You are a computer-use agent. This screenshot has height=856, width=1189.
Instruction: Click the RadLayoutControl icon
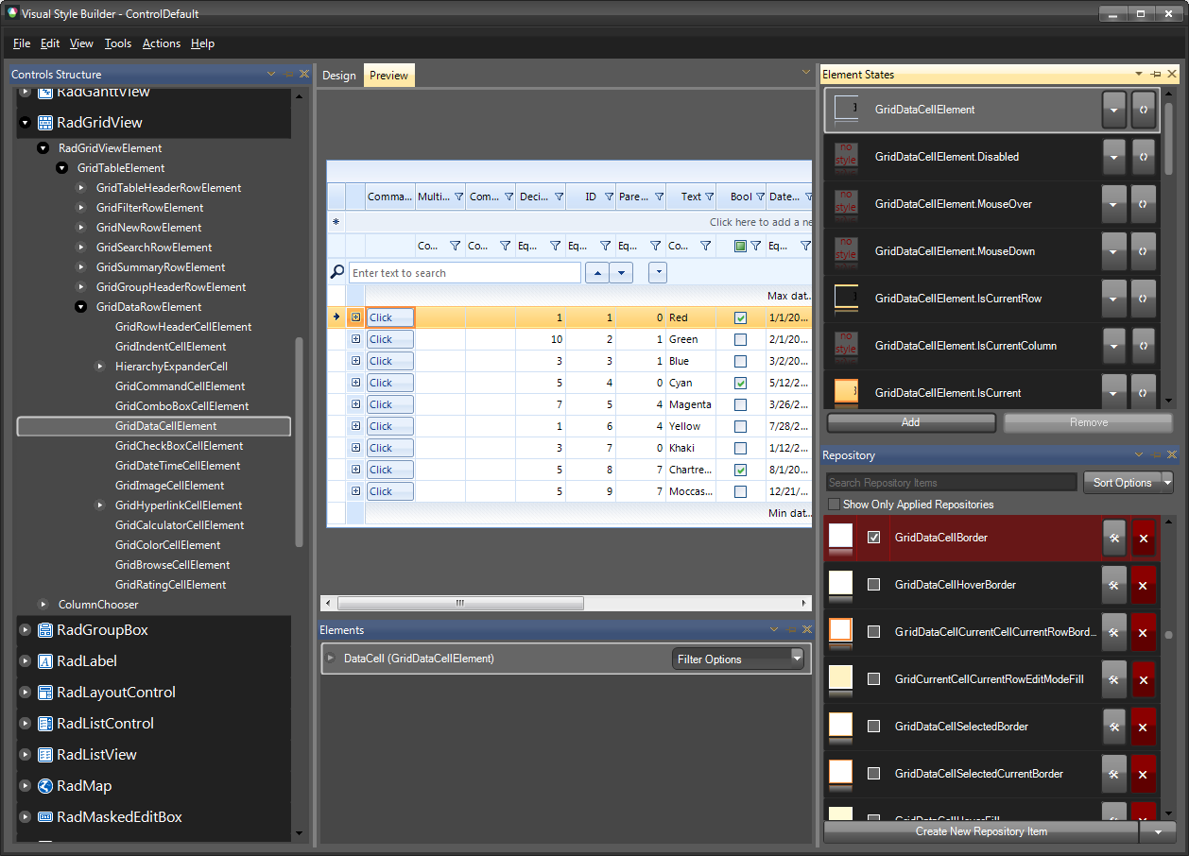[44, 693]
